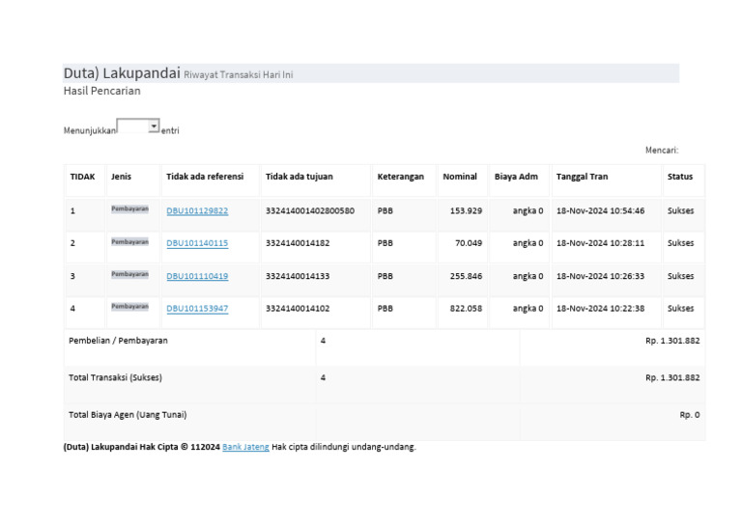Screen dimensions: 742x525
Task: Sort table by Nominal column header
Action: (x=460, y=178)
